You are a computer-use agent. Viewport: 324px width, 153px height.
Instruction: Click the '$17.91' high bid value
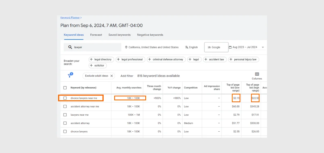(x=255, y=115)
